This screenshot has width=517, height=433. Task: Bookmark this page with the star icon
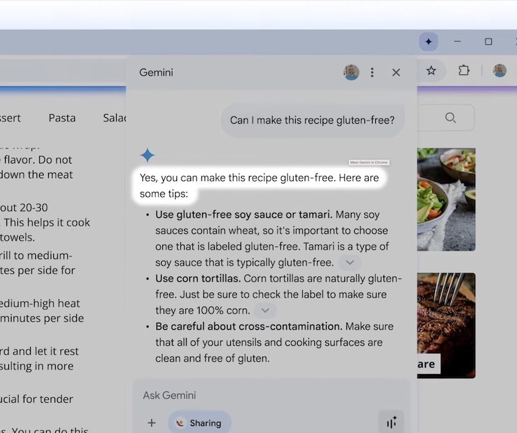coord(431,71)
